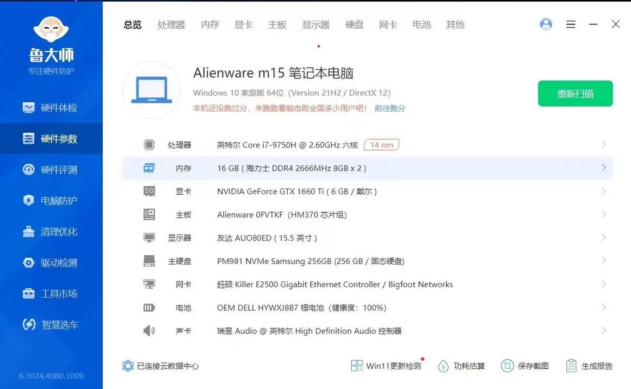Click Alienware 0FVTKF motherboard text
This screenshot has width=631, height=389.
282,215
